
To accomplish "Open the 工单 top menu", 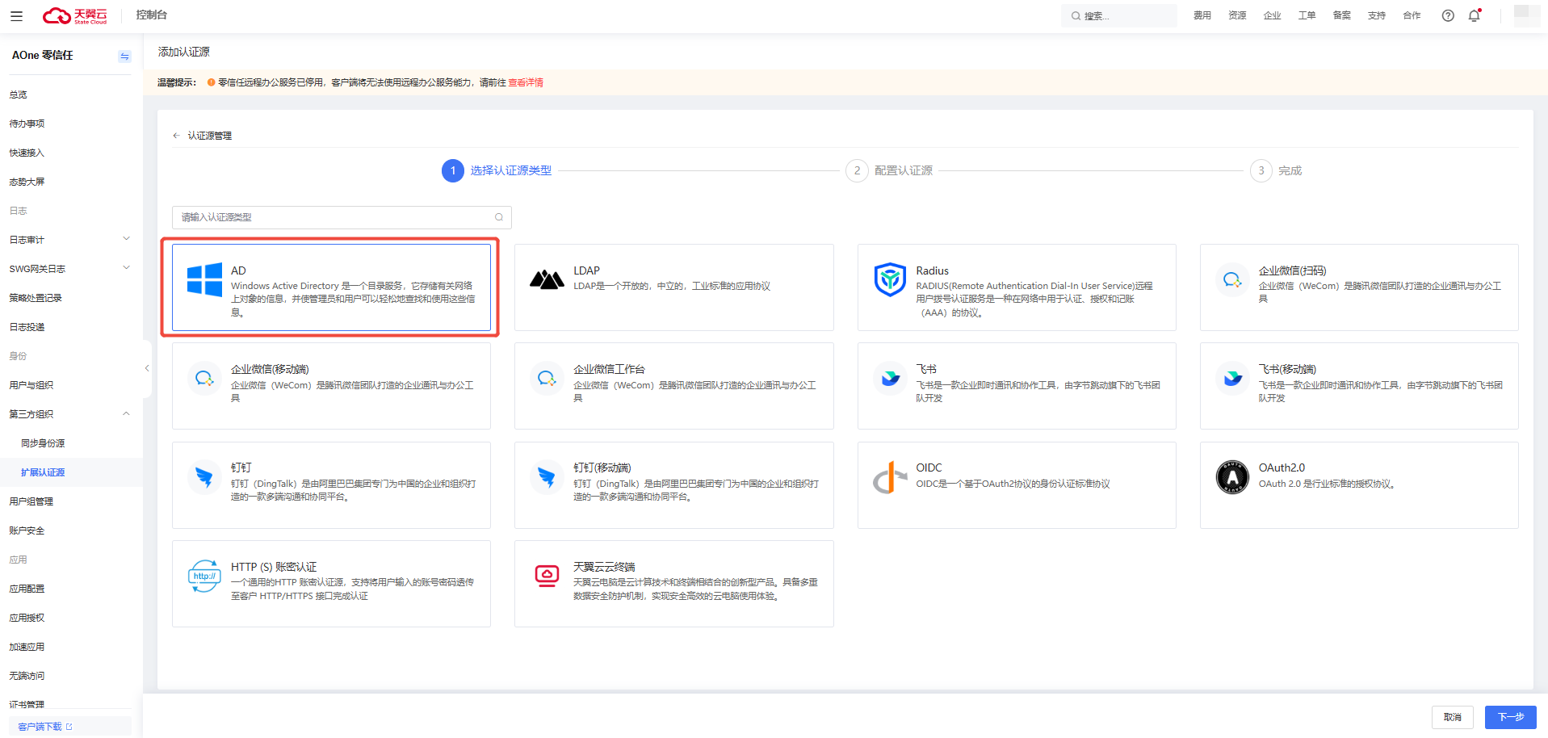I will coord(1307,15).
